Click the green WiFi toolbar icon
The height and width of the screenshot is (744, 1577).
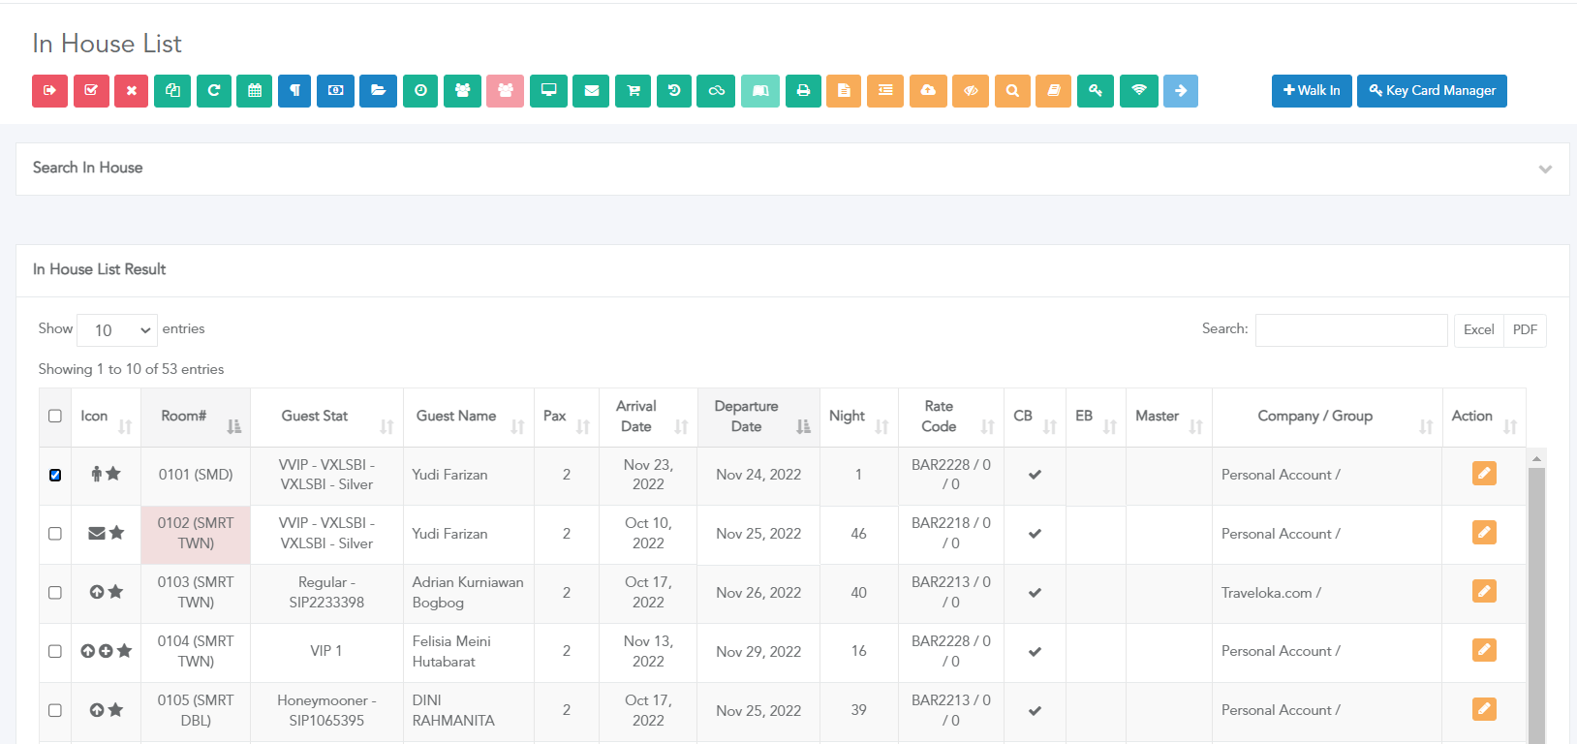click(1139, 91)
